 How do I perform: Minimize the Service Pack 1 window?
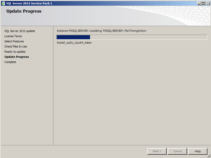[x=199, y=3]
